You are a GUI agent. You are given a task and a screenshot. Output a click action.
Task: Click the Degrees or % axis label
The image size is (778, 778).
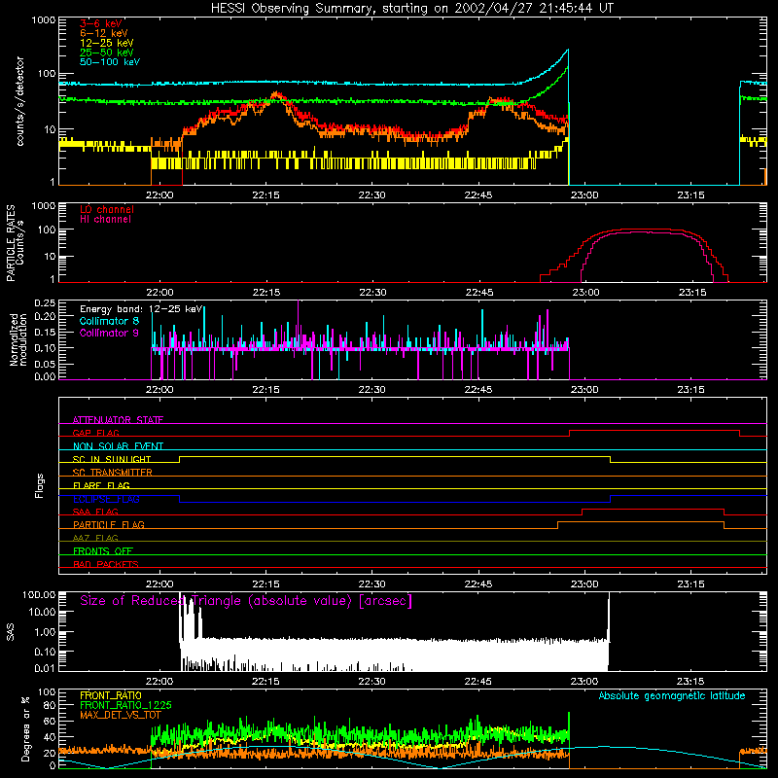tap(25, 728)
